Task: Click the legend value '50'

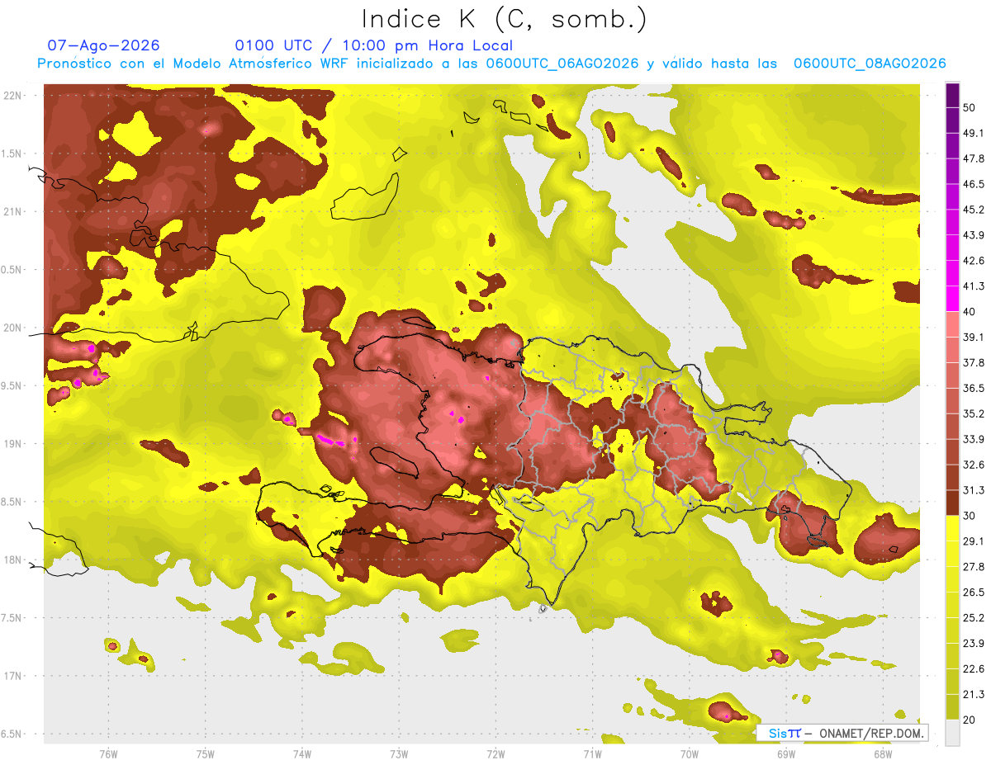Action: point(970,107)
